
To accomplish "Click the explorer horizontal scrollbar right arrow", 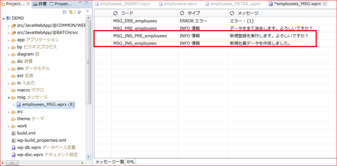I will 82,163.
